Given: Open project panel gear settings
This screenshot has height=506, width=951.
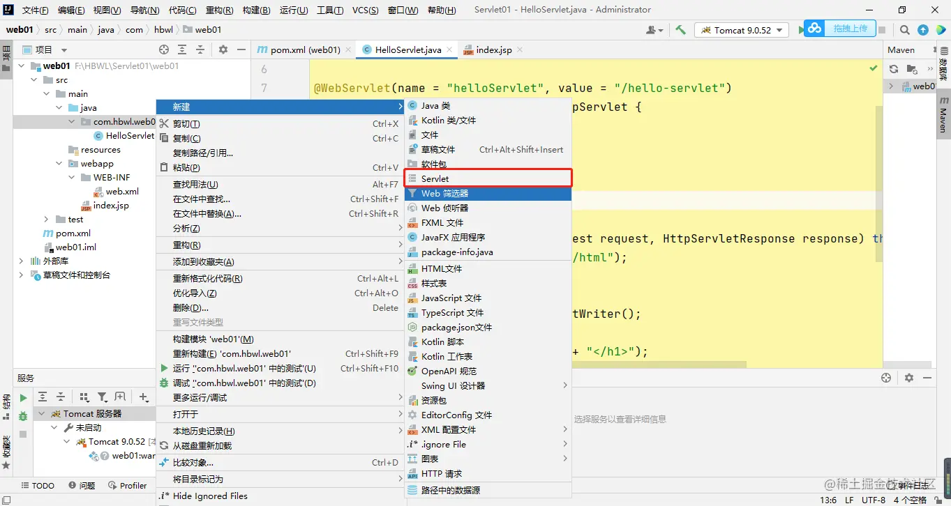Looking at the screenshot, I should [x=223, y=49].
